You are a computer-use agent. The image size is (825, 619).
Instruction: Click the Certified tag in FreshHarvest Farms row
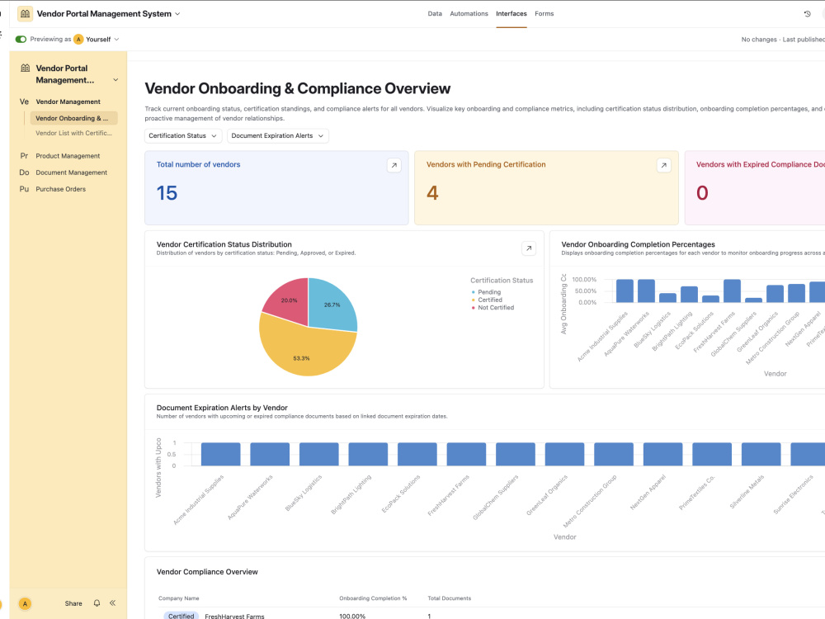coord(181,616)
